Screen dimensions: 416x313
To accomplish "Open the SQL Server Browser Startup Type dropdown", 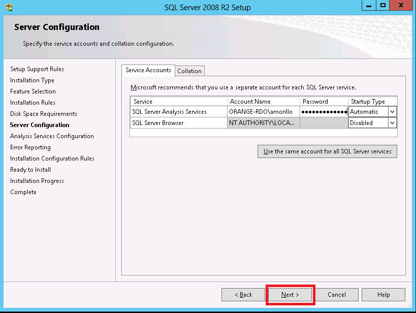I will pos(392,123).
